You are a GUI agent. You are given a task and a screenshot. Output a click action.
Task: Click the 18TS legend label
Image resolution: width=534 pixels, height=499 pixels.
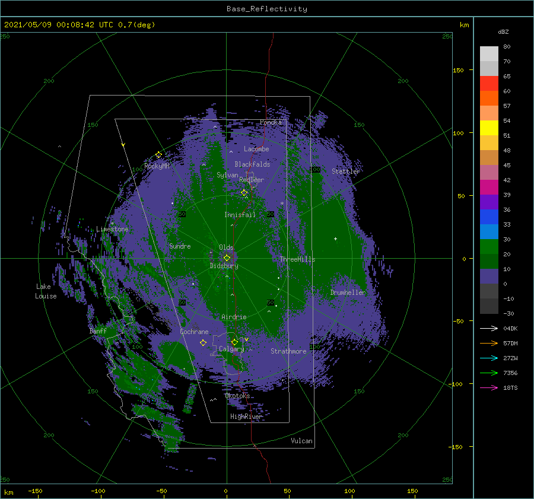pos(510,387)
